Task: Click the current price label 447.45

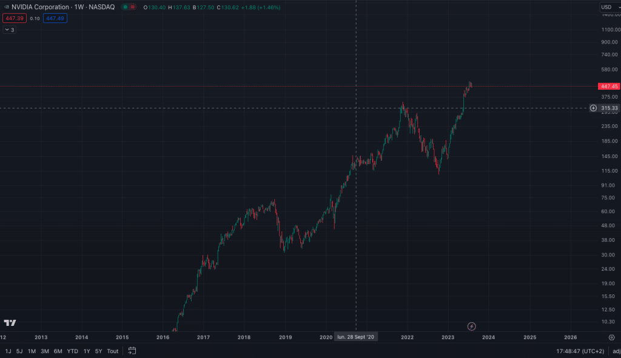Action: pyautogui.click(x=609, y=86)
